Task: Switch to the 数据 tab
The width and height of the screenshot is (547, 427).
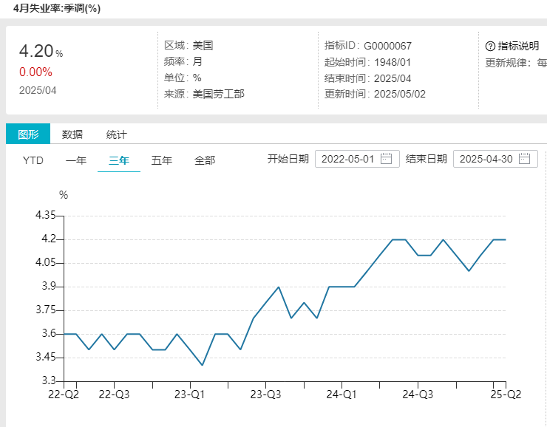Action: click(x=72, y=134)
